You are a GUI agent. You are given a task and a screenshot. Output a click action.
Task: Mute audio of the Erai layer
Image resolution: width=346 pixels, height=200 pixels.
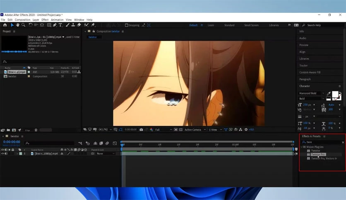(x=6, y=154)
